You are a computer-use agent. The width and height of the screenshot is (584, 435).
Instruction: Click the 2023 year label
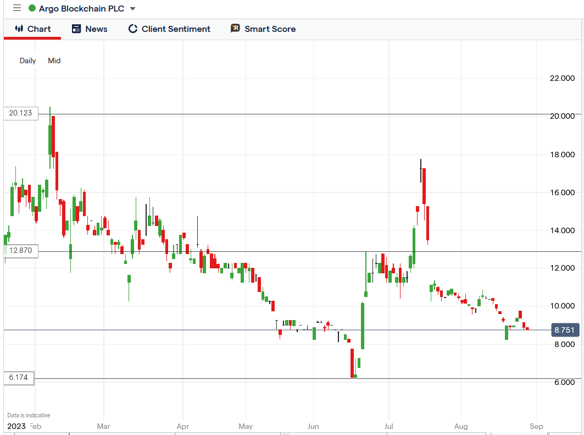pyautogui.click(x=16, y=426)
